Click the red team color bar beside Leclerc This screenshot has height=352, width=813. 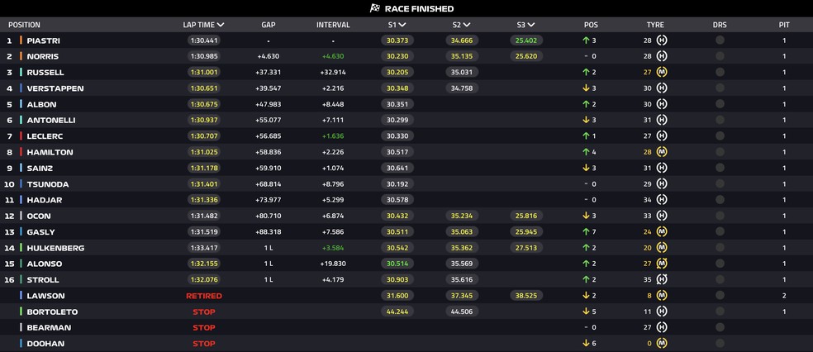21,136
